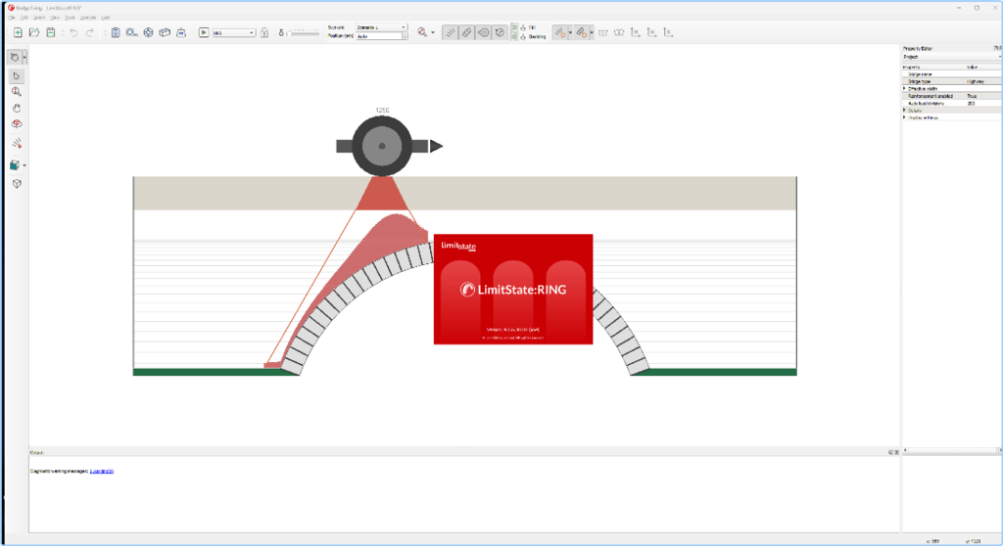Click the fill lines sidebar tool
The width and height of the screenshot is (1003, 546).
pos(17,143)
